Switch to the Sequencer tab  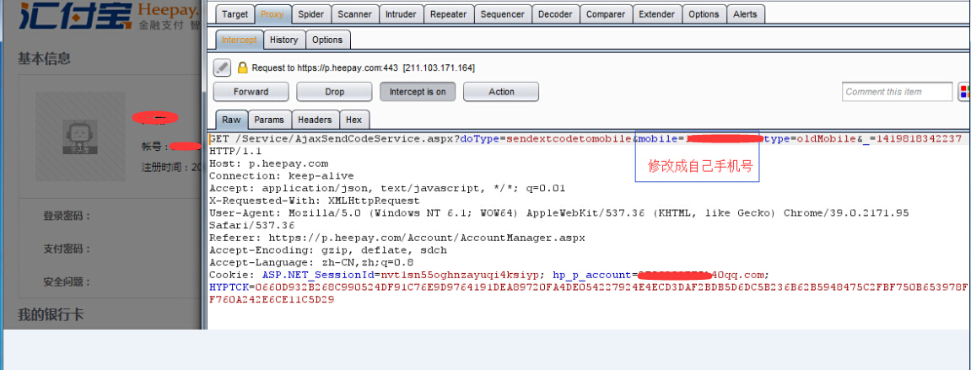click(503, 14)
